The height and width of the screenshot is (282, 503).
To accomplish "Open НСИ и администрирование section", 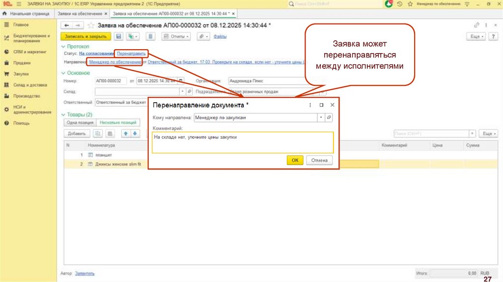I will [x=32, y=110].
